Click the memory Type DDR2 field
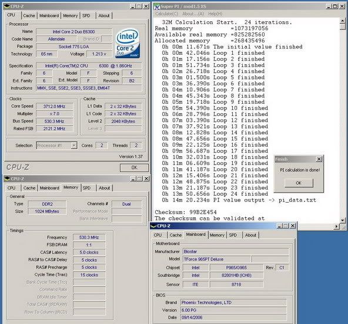The width and height of the screenshot is (348, 324). coord(47,204)
